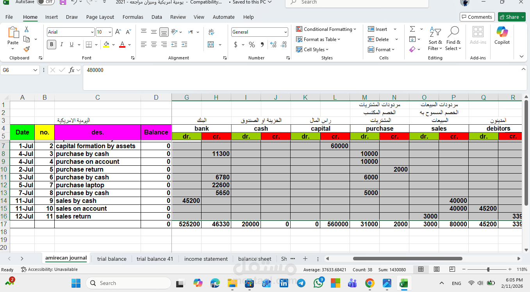Screen dimensions: 530x292
Task: Click Decrease Indent icon
Action: click(x=174, y=45)
